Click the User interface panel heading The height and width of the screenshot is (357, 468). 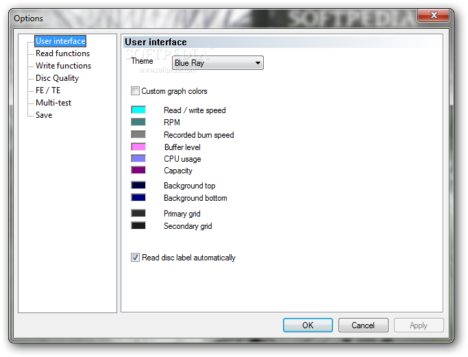pos(156,42)
